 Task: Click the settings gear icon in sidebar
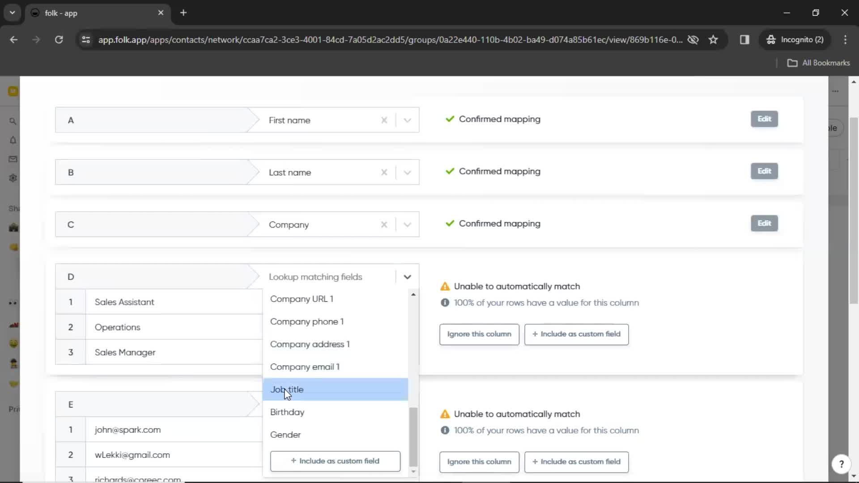point(13,179)
